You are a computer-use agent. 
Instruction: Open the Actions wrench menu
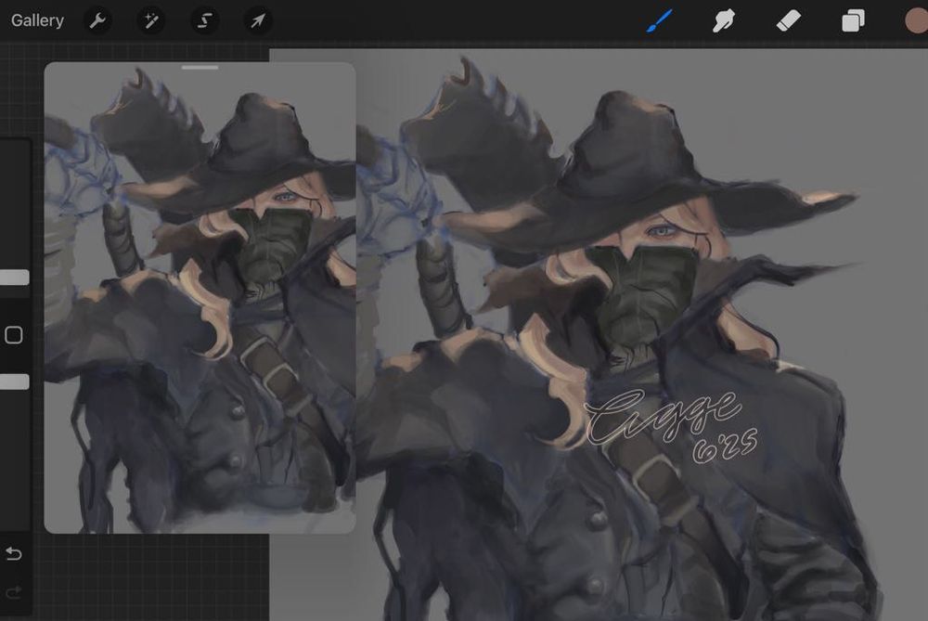point(97,20)
